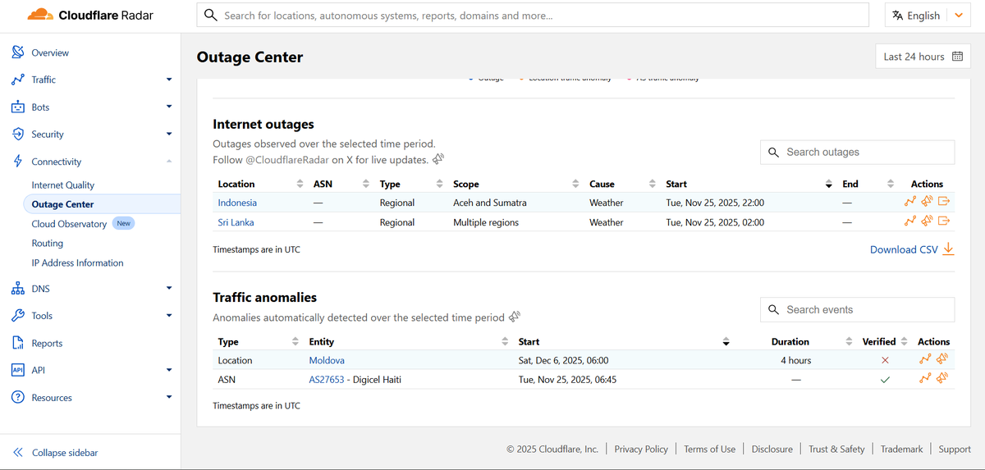Click the Collapse sidebar double-chevron icon
This screenshot has width=985, height=470.
coord(18,453)
